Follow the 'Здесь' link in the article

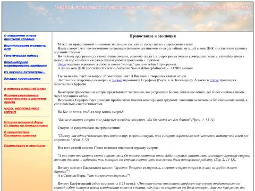point(62,64)
